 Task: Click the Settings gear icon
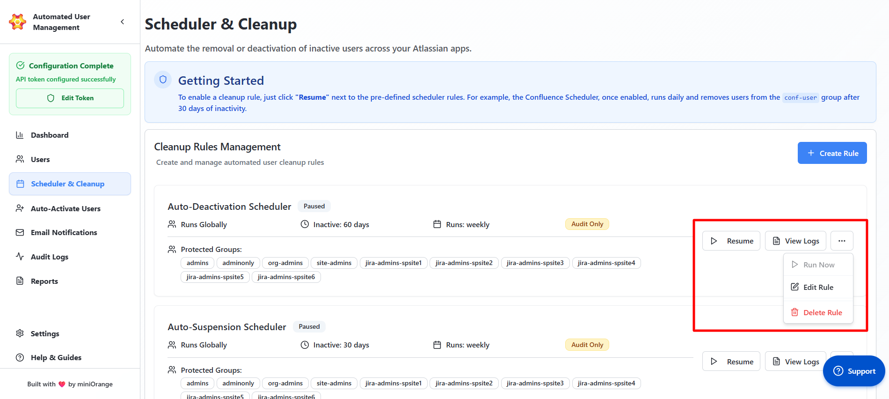pos(20,333)
